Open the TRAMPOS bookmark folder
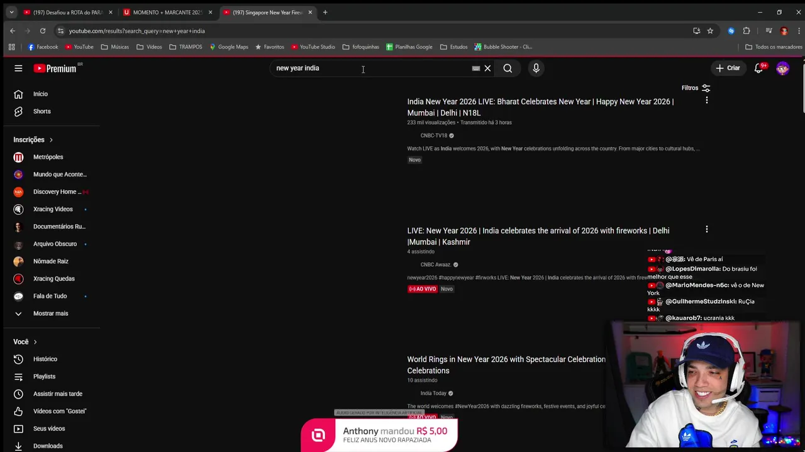 tap(186, 47)
